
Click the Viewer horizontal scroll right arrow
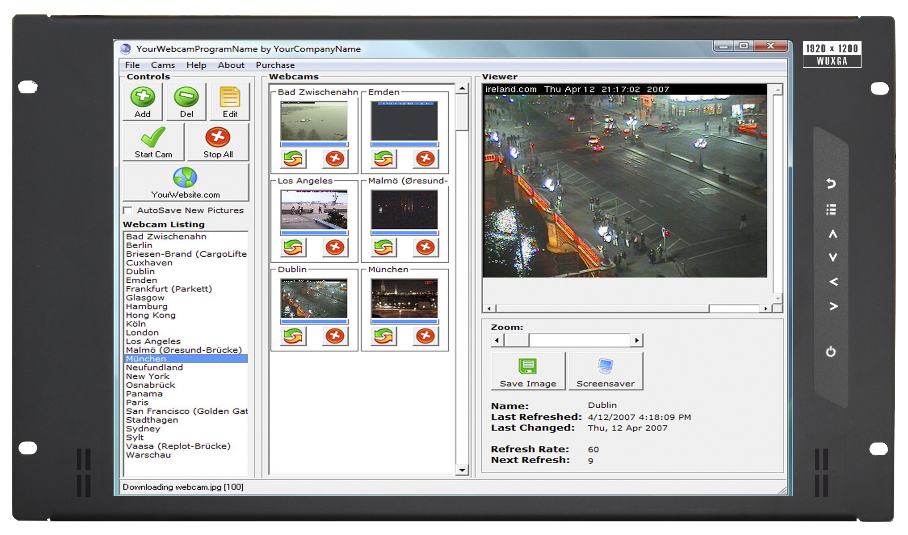(x=766, y=308)
